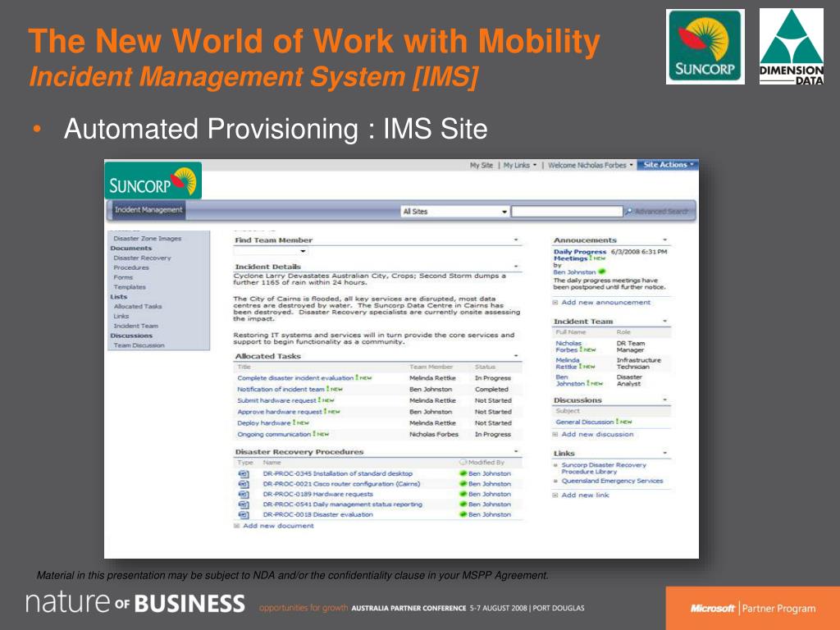Image resolution: width=840 pixels, height=630 pixels.
Task: Open the Allocated Tasks web part menu arrow
Action: coord(516,356)
